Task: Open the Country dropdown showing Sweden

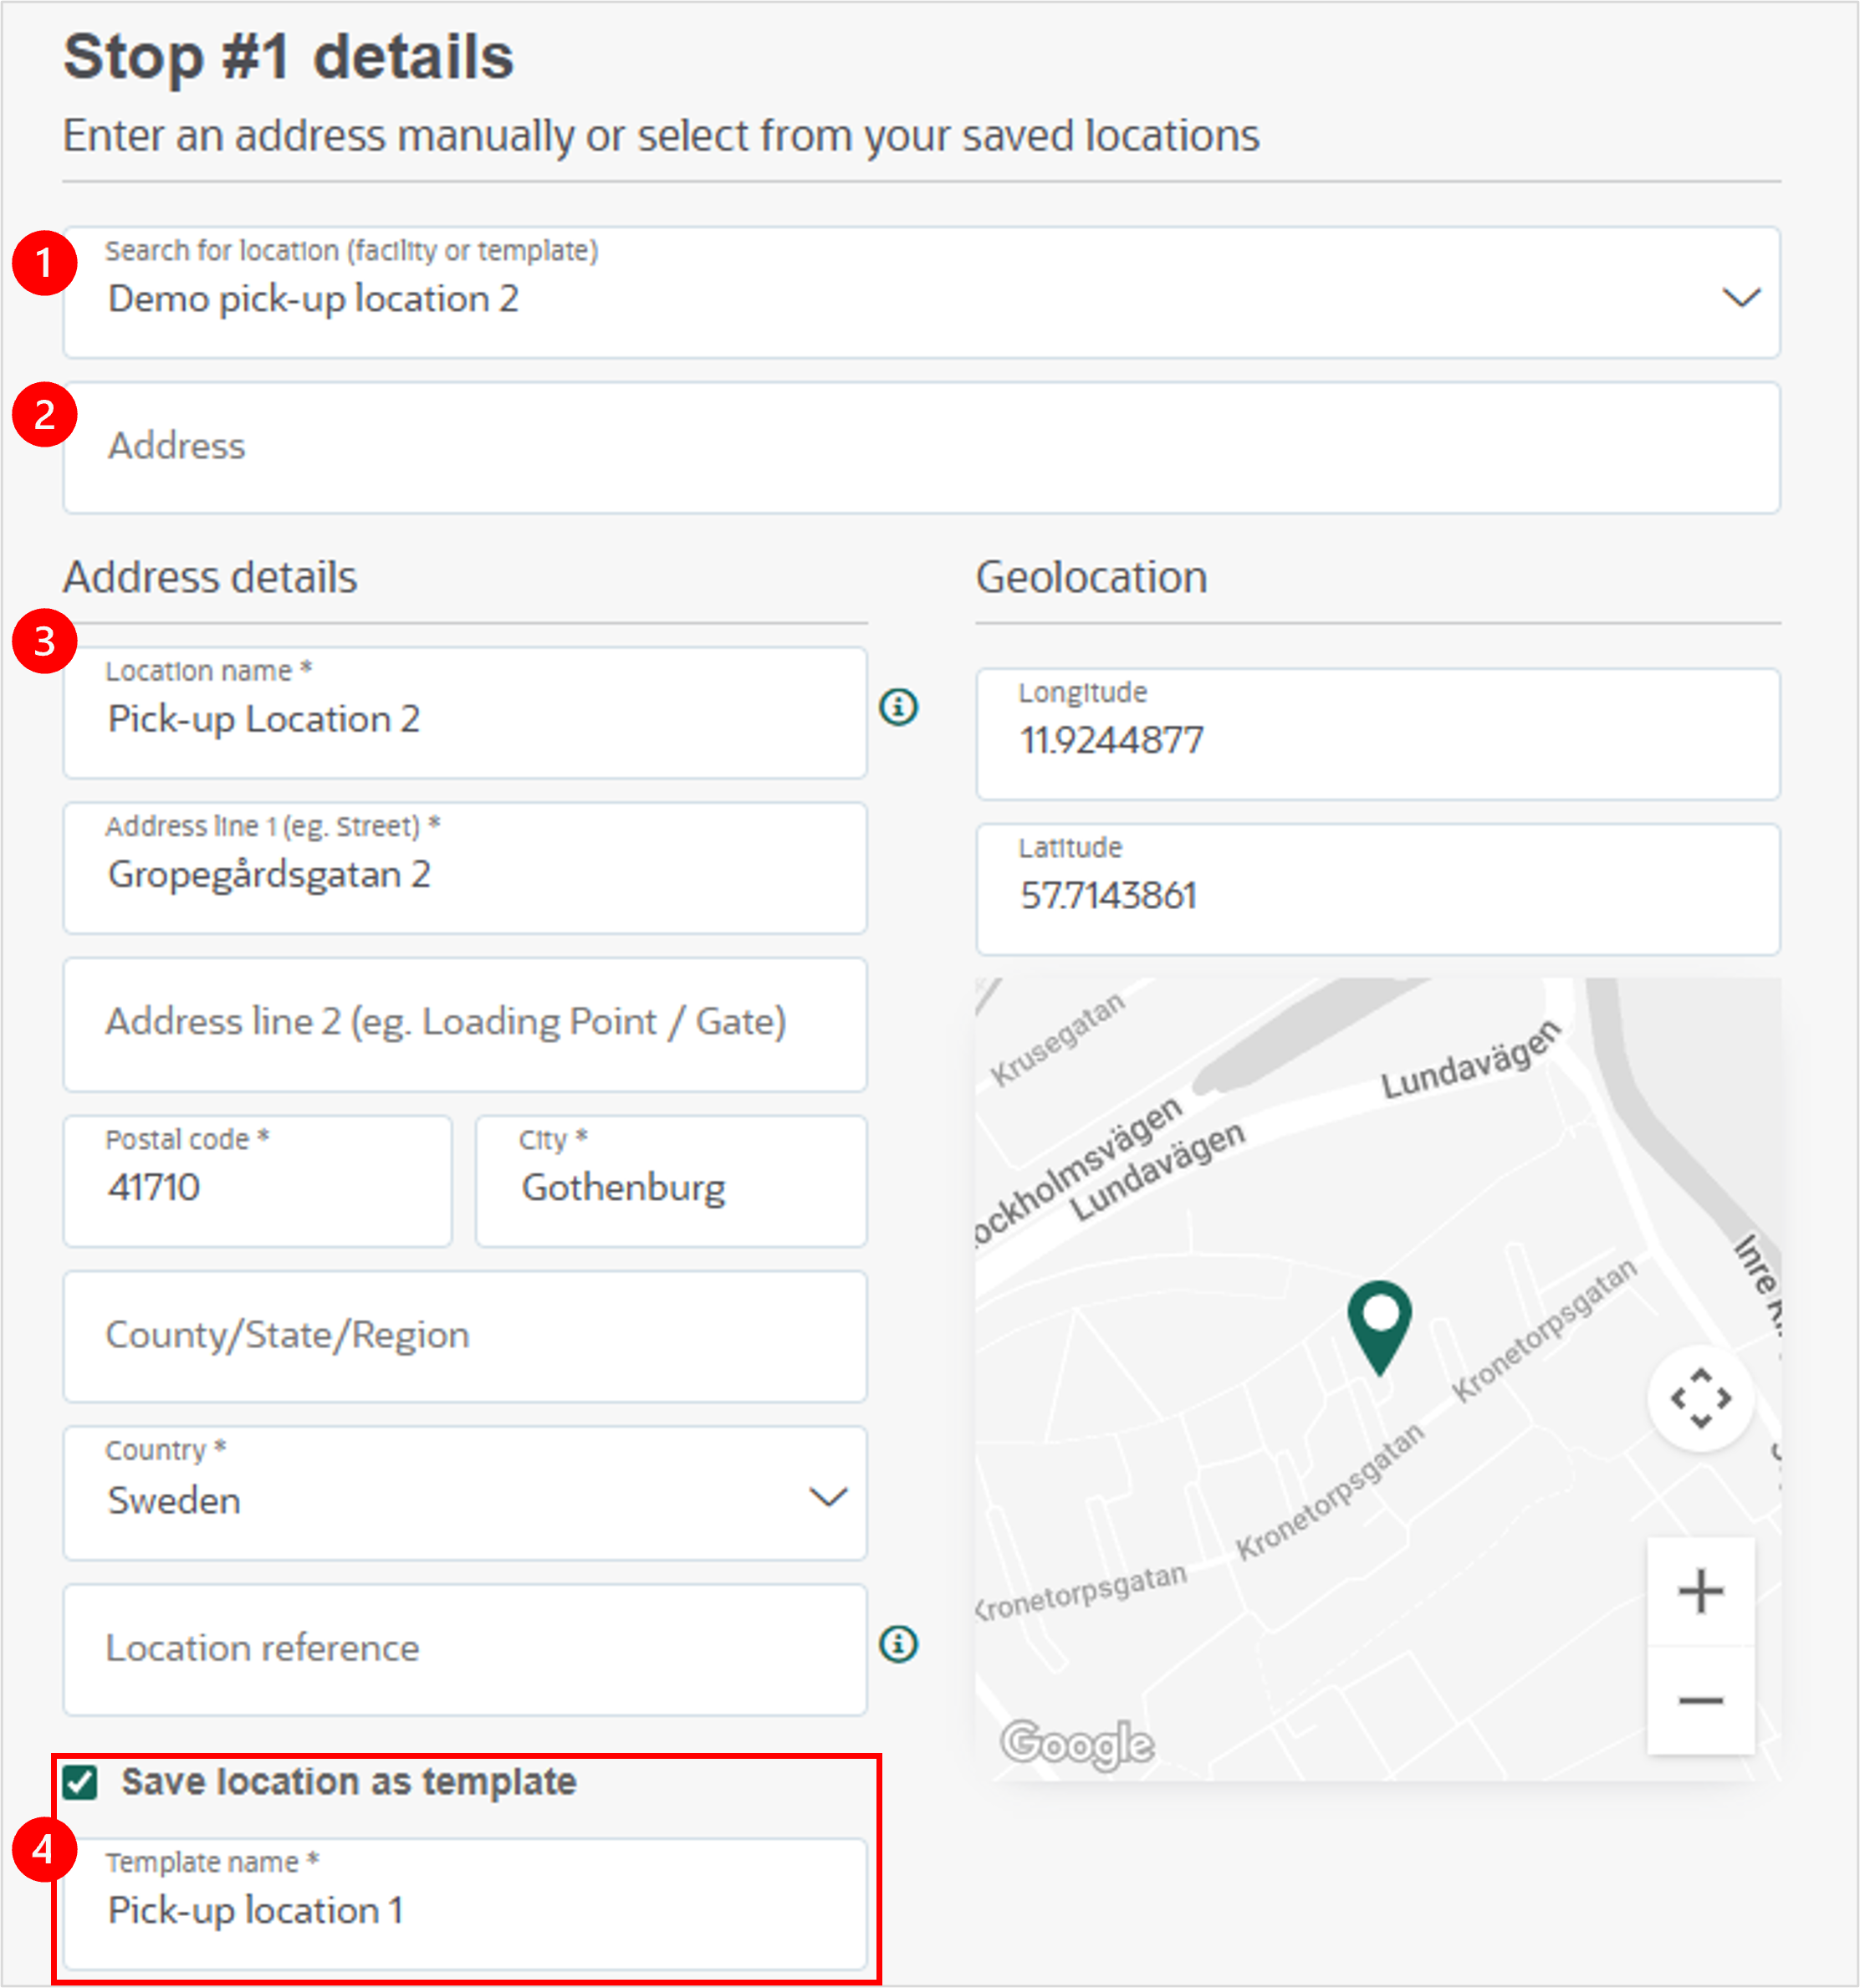Action: (x=465, y=1493)
